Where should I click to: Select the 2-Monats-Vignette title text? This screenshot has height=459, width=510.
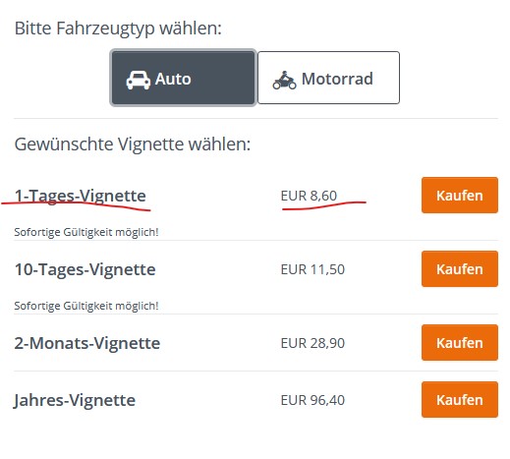click(87, 343)
